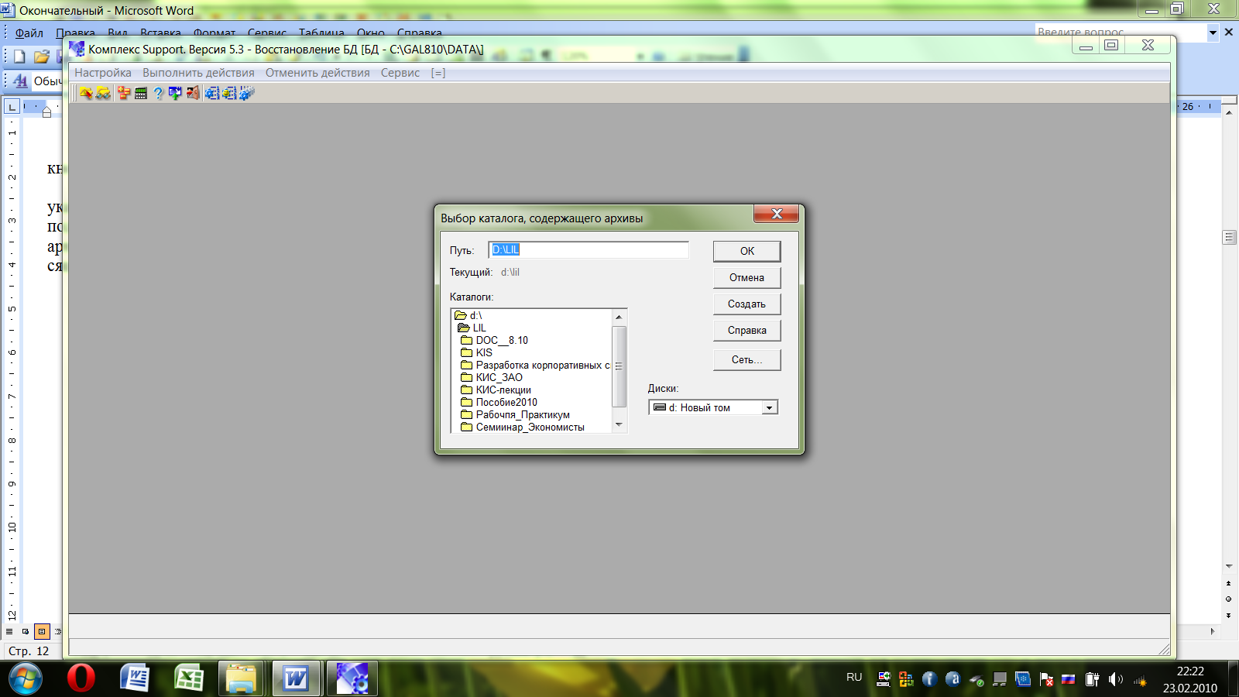This screenshot has height=697, width=1239.
Task: Click the Создать button
Action: point(746,304)
